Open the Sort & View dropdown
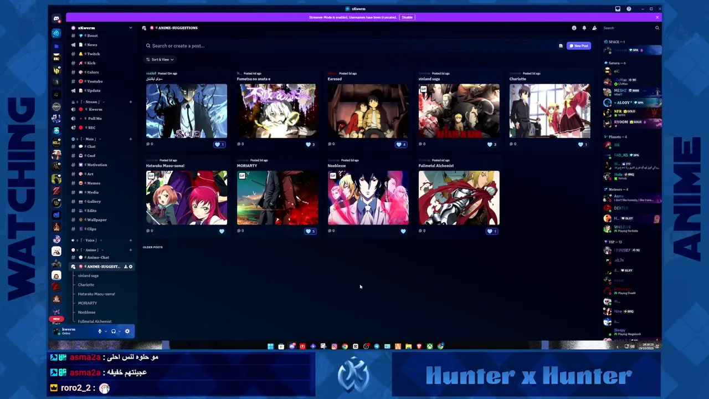The image size is (709, 399). (160, 59)
